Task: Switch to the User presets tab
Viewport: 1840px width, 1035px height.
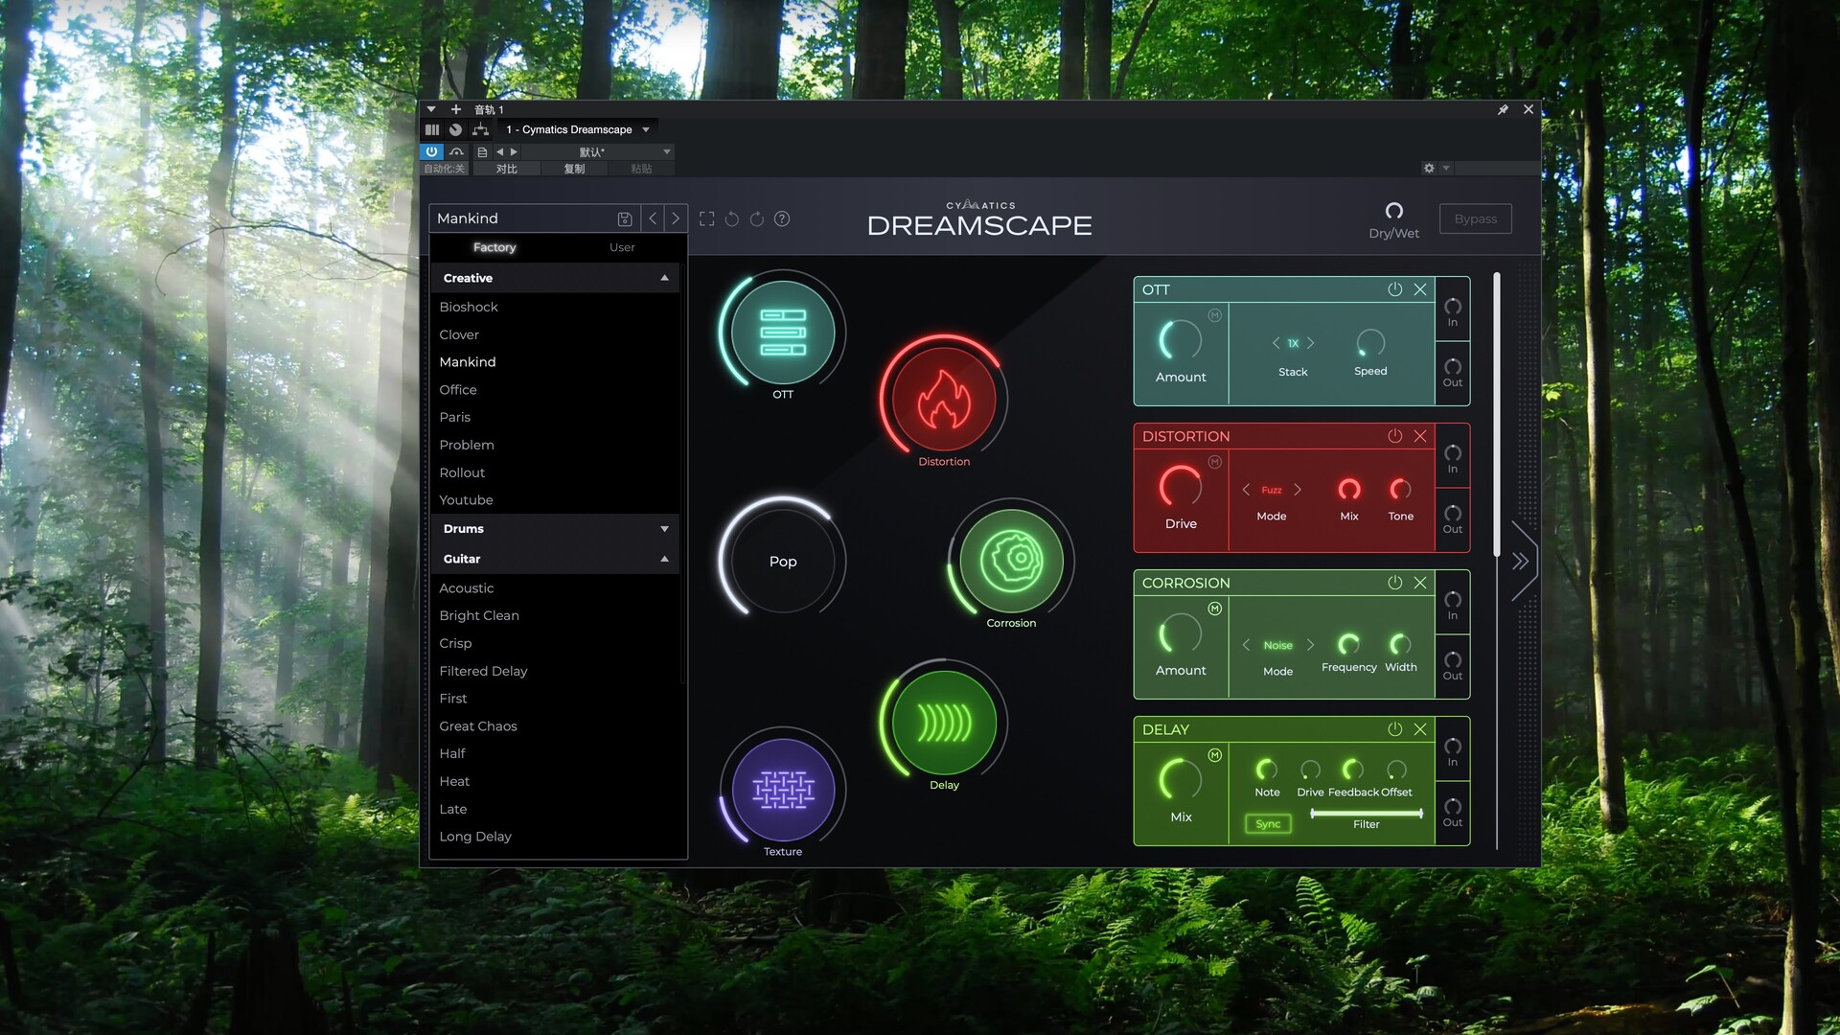Action: pos(622,247)
